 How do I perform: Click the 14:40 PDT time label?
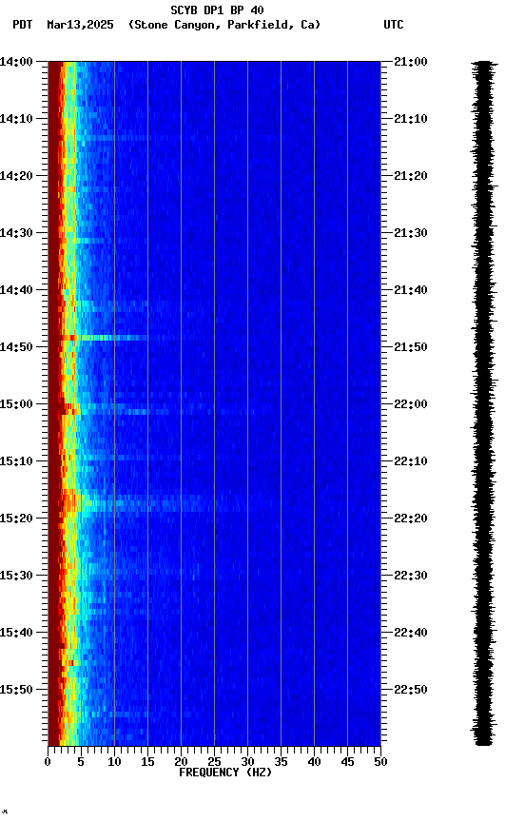tap(16, 290)
